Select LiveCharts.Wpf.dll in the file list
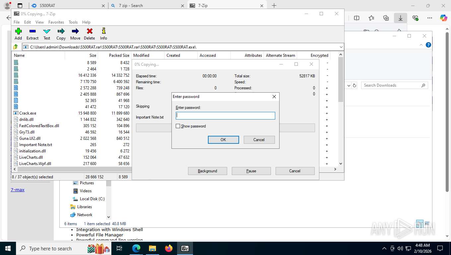 tap(35, 164)
